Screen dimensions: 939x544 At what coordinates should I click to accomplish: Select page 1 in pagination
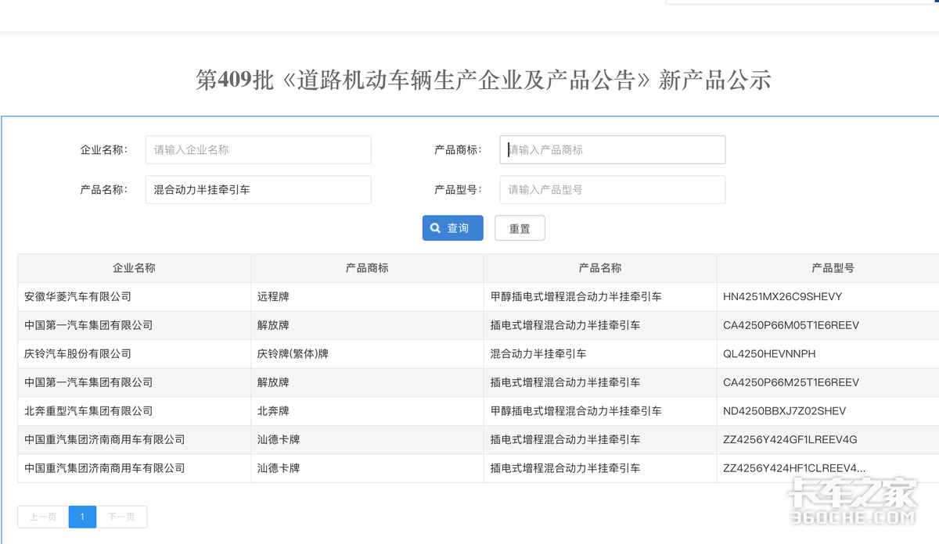pos(82,517)
